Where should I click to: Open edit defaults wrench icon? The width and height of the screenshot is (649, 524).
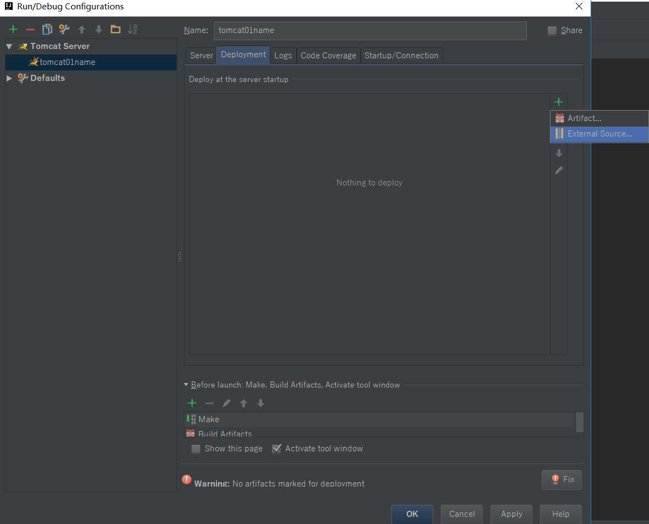click(x=64, y=29)
